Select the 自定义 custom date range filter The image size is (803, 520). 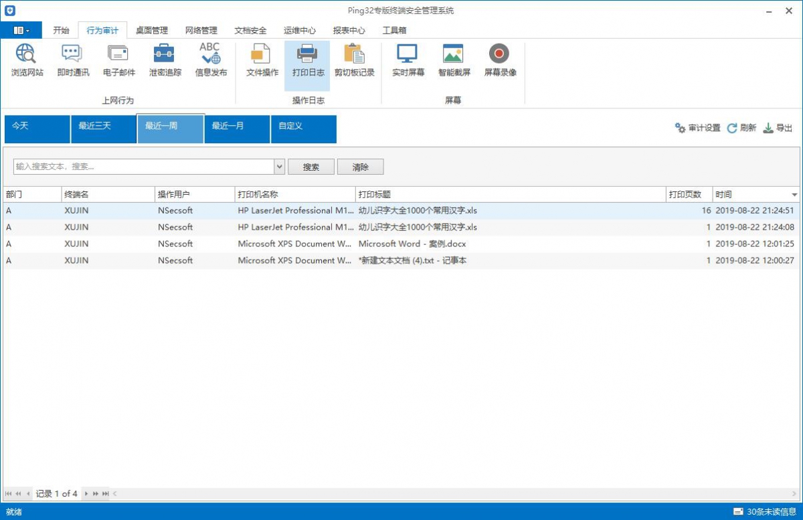point(303,128)
